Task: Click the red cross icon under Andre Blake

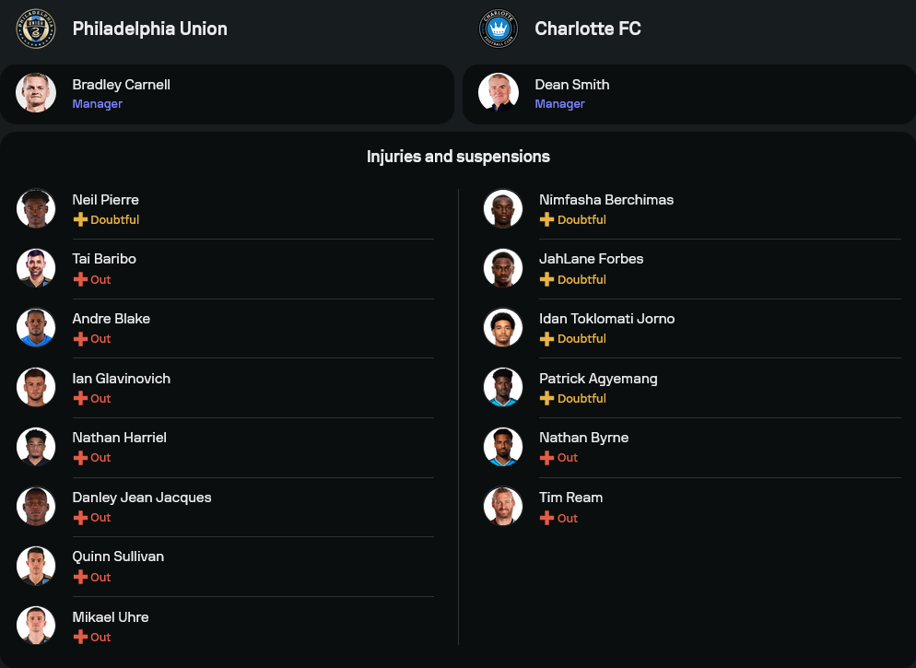Action: tap(80, 339)
